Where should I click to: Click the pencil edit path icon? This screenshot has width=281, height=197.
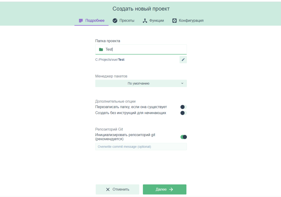[x=183, y=60]
